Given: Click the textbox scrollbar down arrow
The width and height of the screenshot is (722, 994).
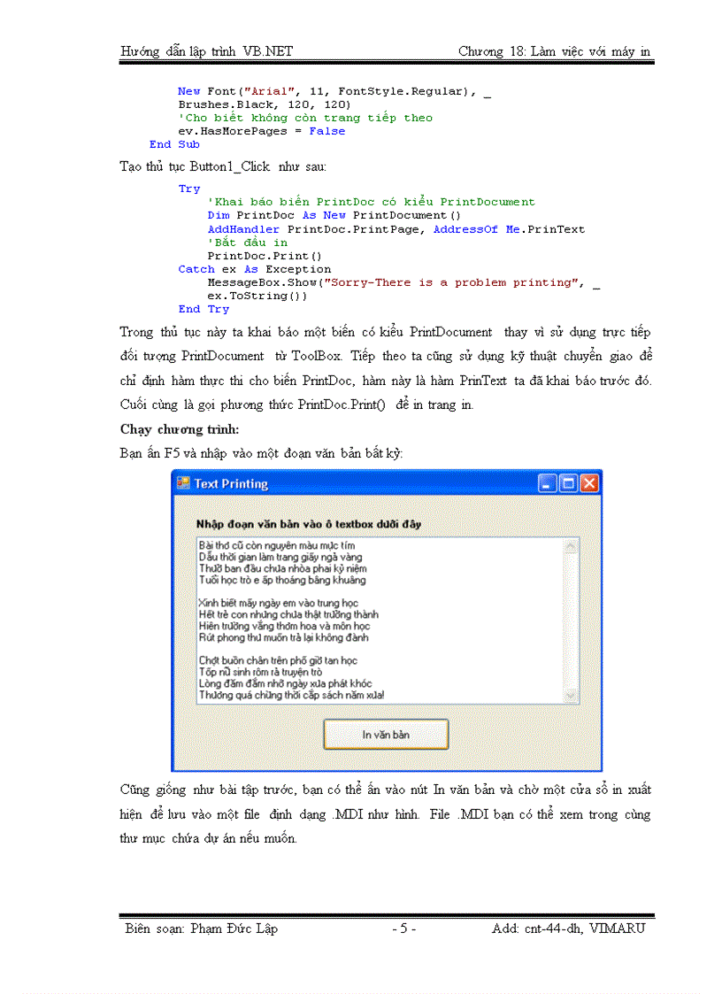Looking at the screenshot, I should coord(570,695).
